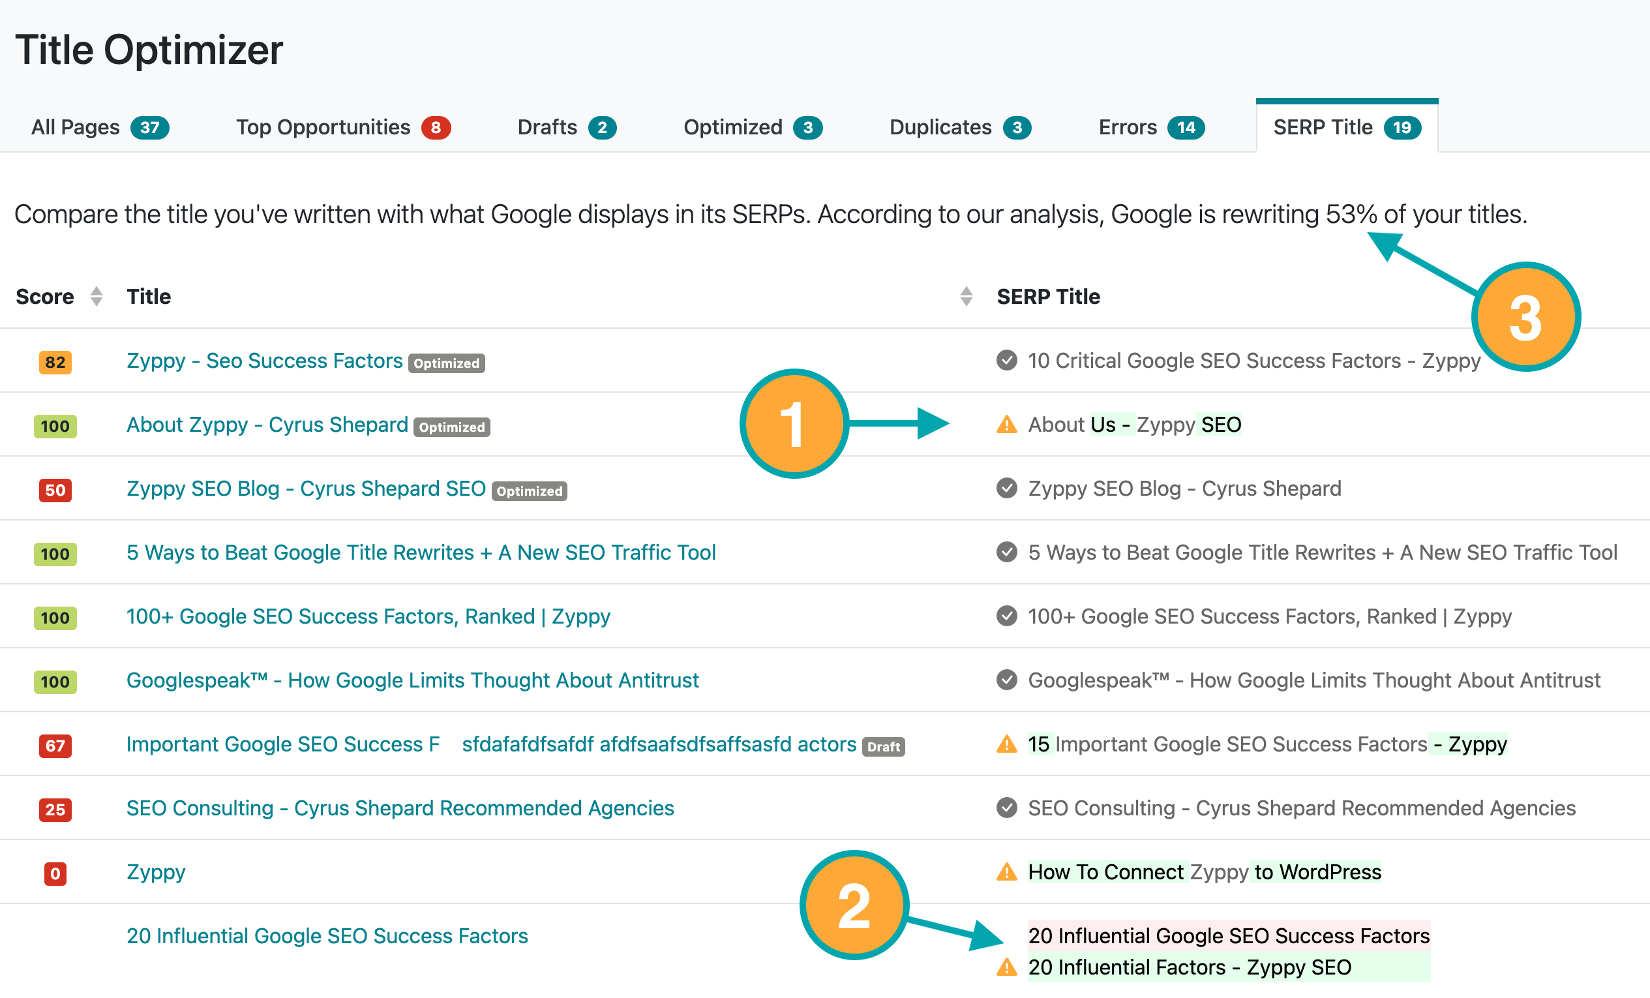Click the 100 score badge for Googlespeak row
The image size is (1650, 998).
[x=55, y=682]
